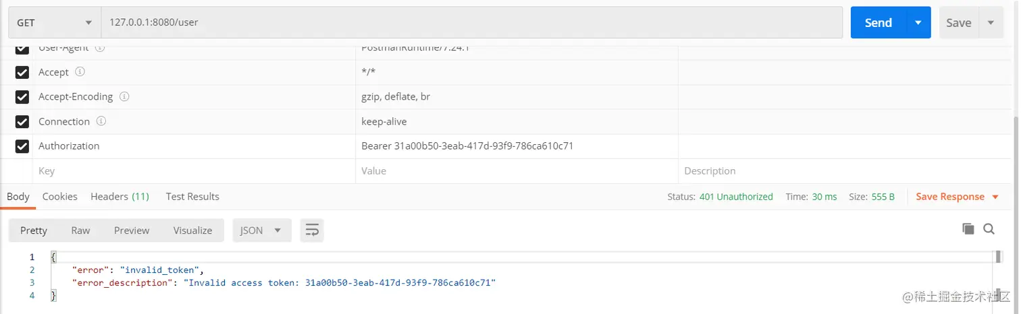Click the "invalid_token" error value

pyautogui.click(x=161, y=270)
